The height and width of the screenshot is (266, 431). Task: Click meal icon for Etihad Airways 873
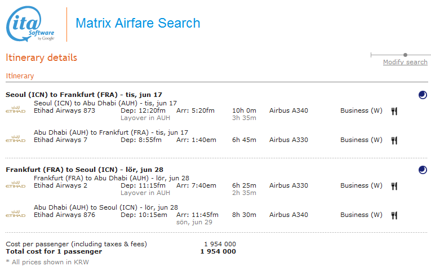coord(394,111)
